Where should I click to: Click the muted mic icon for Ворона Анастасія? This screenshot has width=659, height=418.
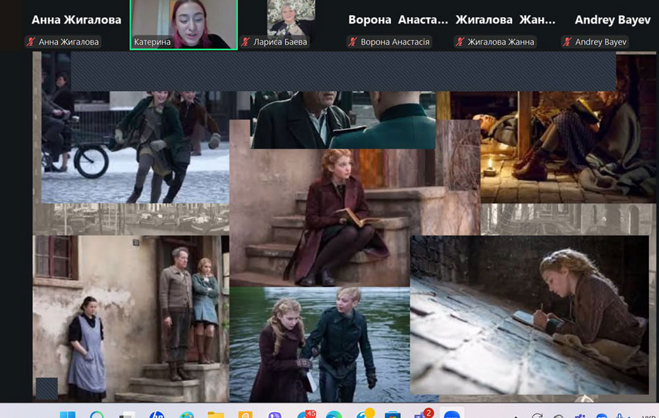coord(353,42)
